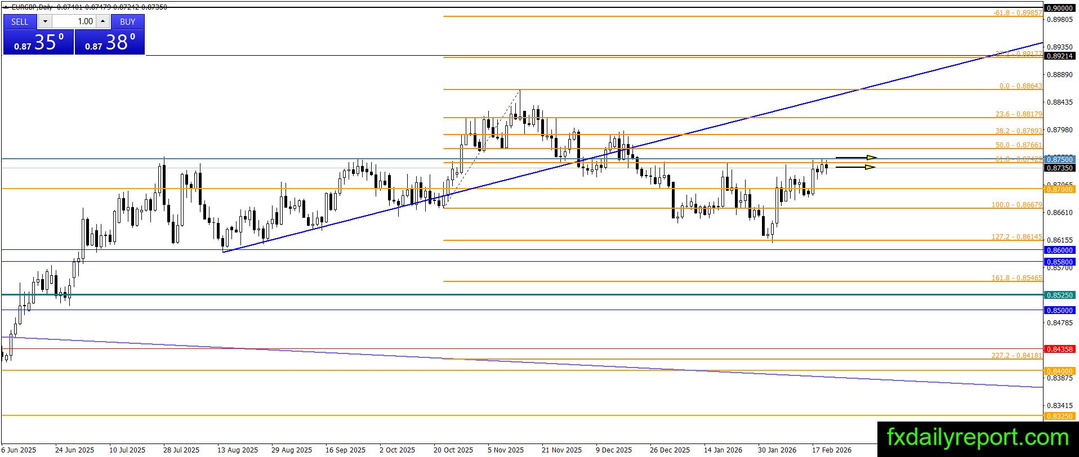Image resolution: width=1079 pixels, height=457 pixels.
Task: Click the 21 Nov 2025 date label
Action: click(x=561, y=450)
